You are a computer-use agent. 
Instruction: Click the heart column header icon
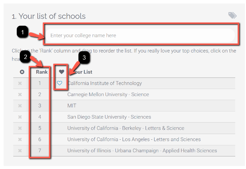(61, 72)
